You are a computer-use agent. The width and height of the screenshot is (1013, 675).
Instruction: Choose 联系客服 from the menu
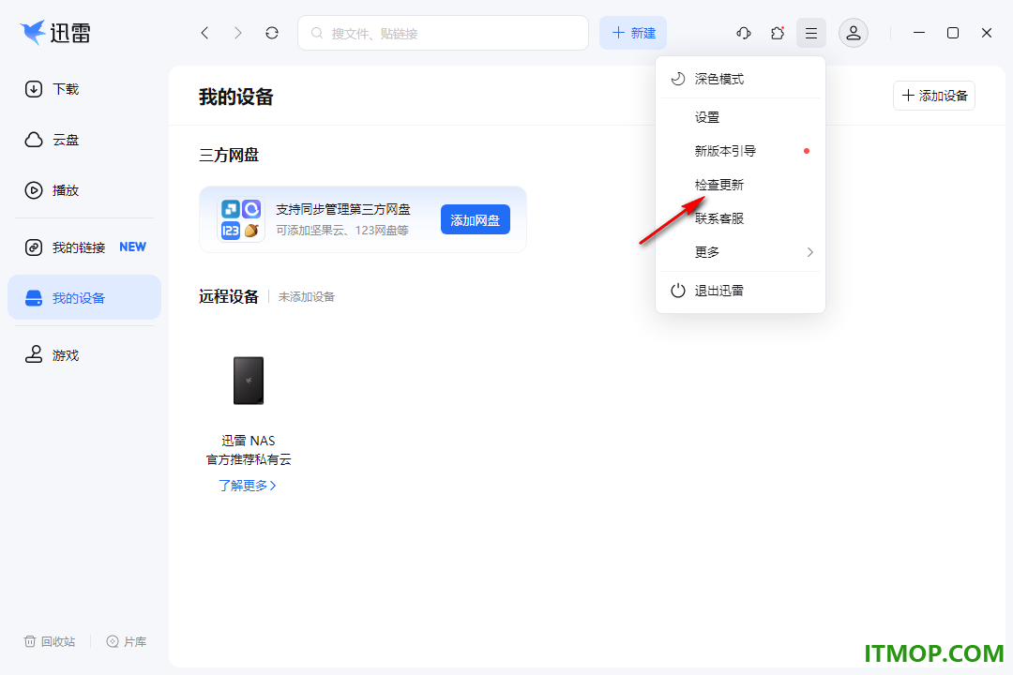click(740, 218)
